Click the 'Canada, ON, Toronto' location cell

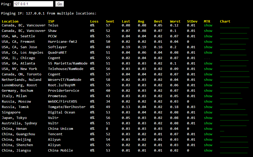pos(22,74)
